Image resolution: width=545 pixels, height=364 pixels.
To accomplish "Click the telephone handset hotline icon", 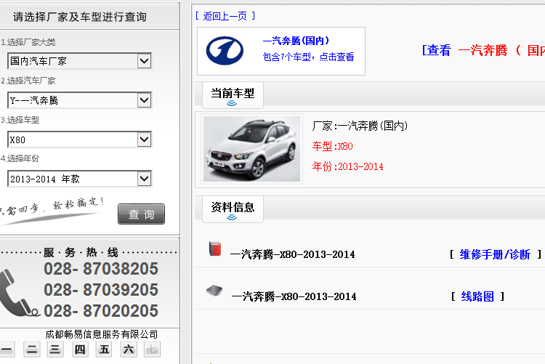I will coord(18,293).
